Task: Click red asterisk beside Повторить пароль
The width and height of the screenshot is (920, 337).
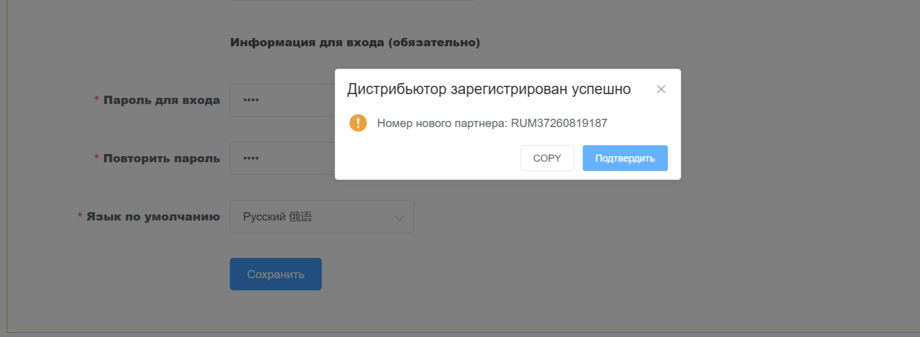Action: click(97, 158)
